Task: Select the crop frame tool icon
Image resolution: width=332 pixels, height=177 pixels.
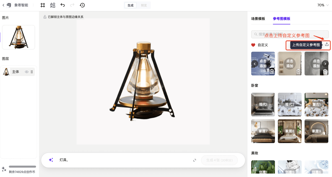Action: tap(43, 5)
